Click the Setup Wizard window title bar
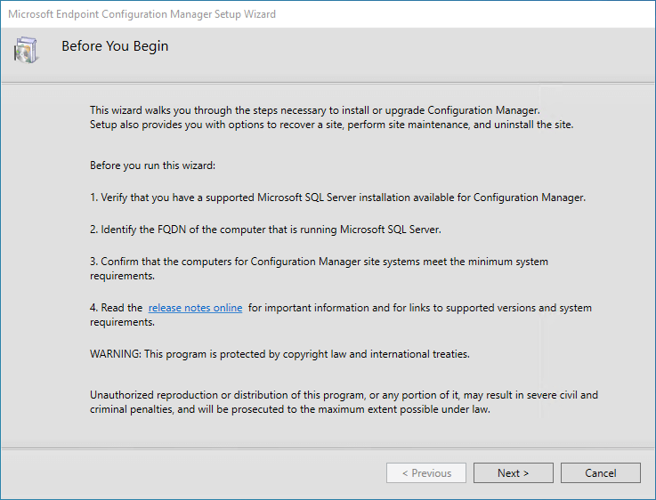656x500 pixels. [328, 14]
